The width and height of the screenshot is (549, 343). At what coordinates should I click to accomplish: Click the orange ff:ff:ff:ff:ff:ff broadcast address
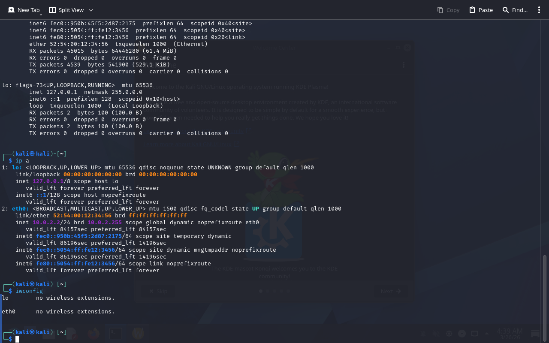(x=158, y=216)
